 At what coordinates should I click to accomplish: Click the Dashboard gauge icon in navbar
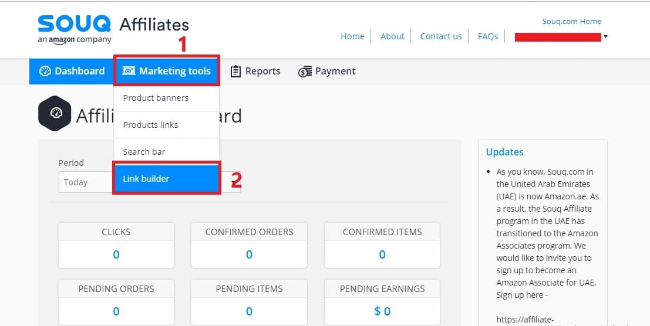click(x=45, y=71)
